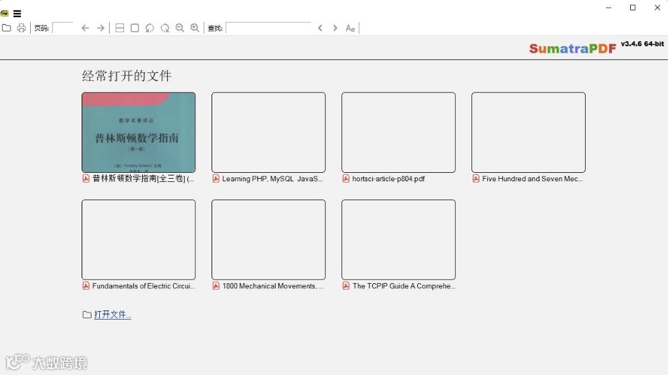
Task: Open Fundamentals of Electric Circui... thumbnail
Action: click(138, 239)
